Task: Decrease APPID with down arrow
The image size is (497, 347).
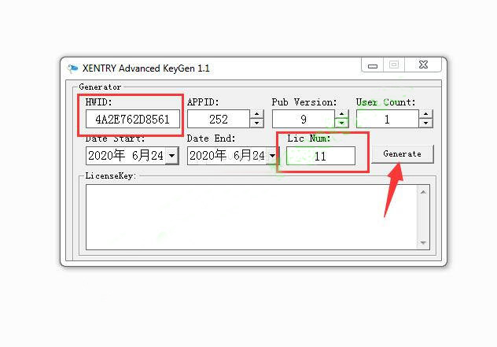Action: [x=256, y=124]
